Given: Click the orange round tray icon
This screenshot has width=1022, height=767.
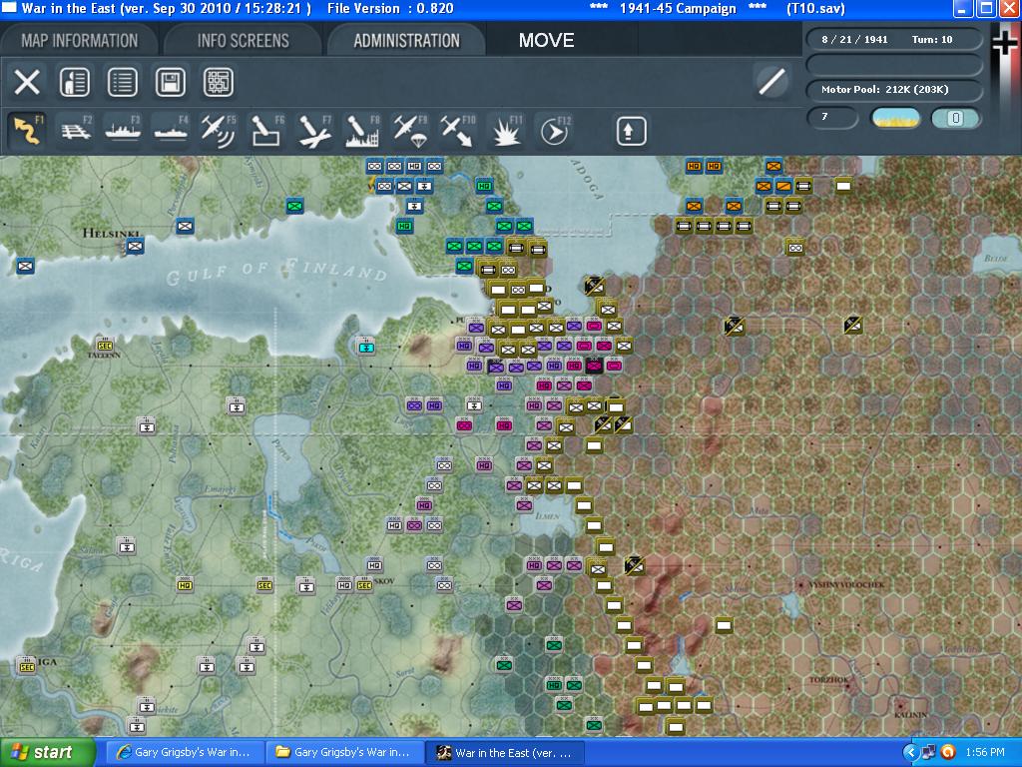Looking at the screenshot, I should coord(948,752).
